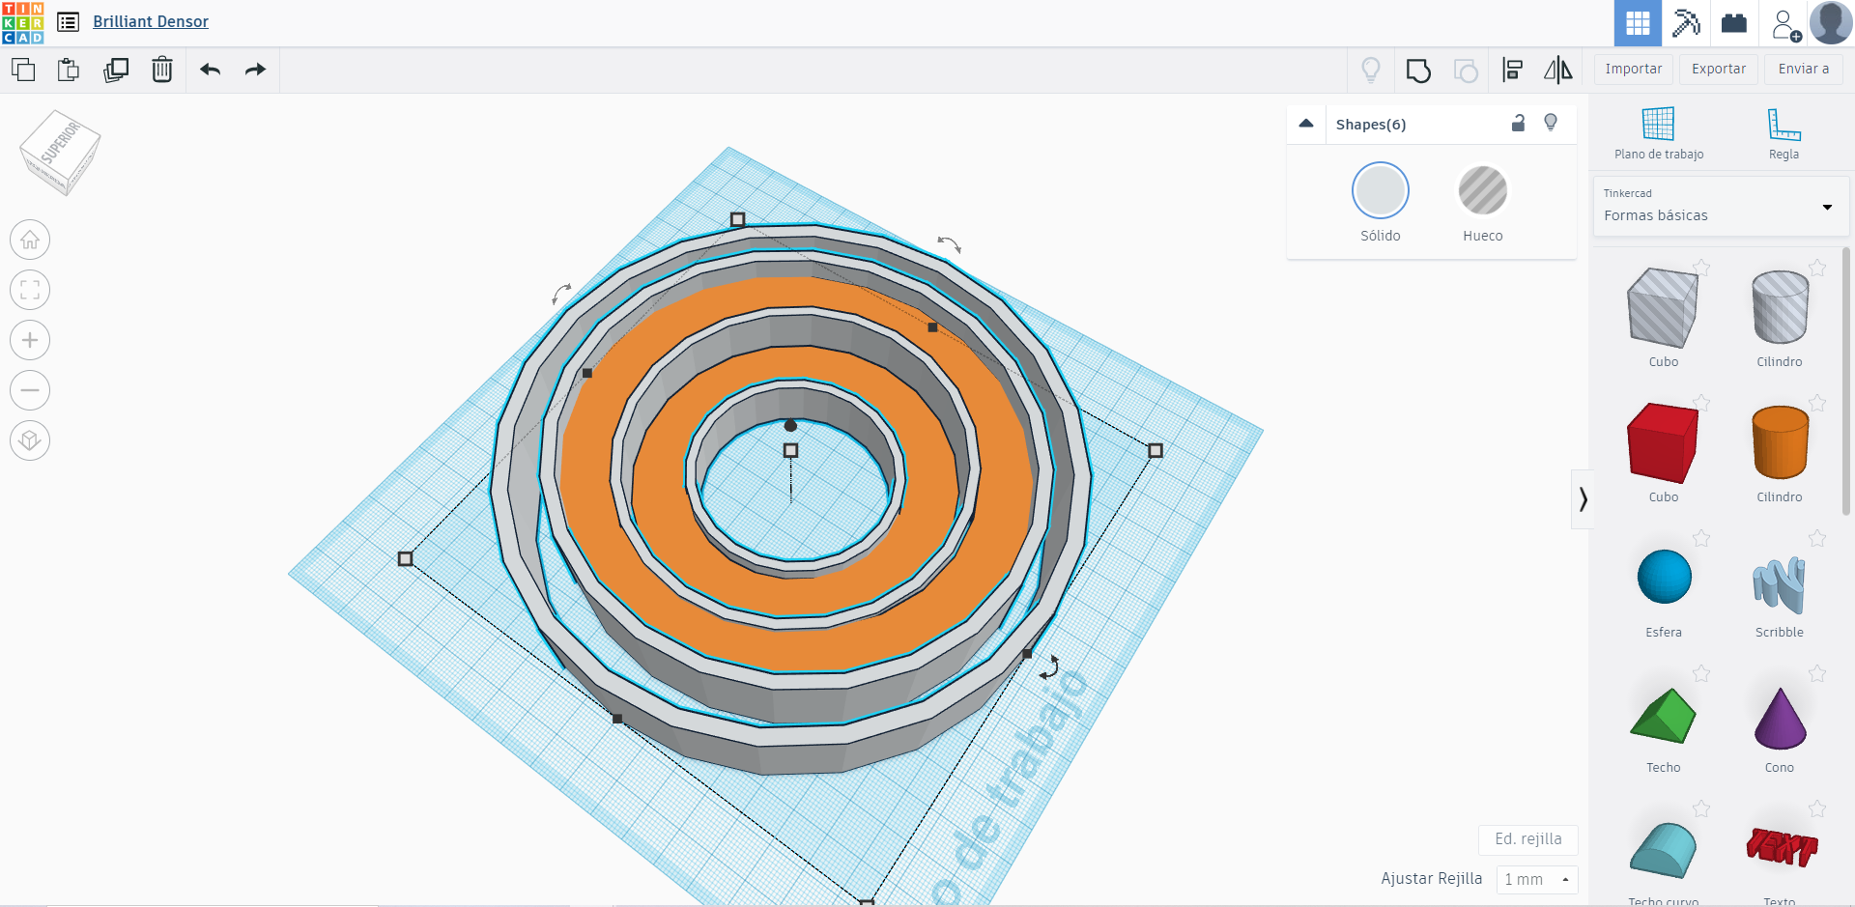1855x907 pixels.
Task: Paste from the clipboard
Action: click(x=69, y=70)
